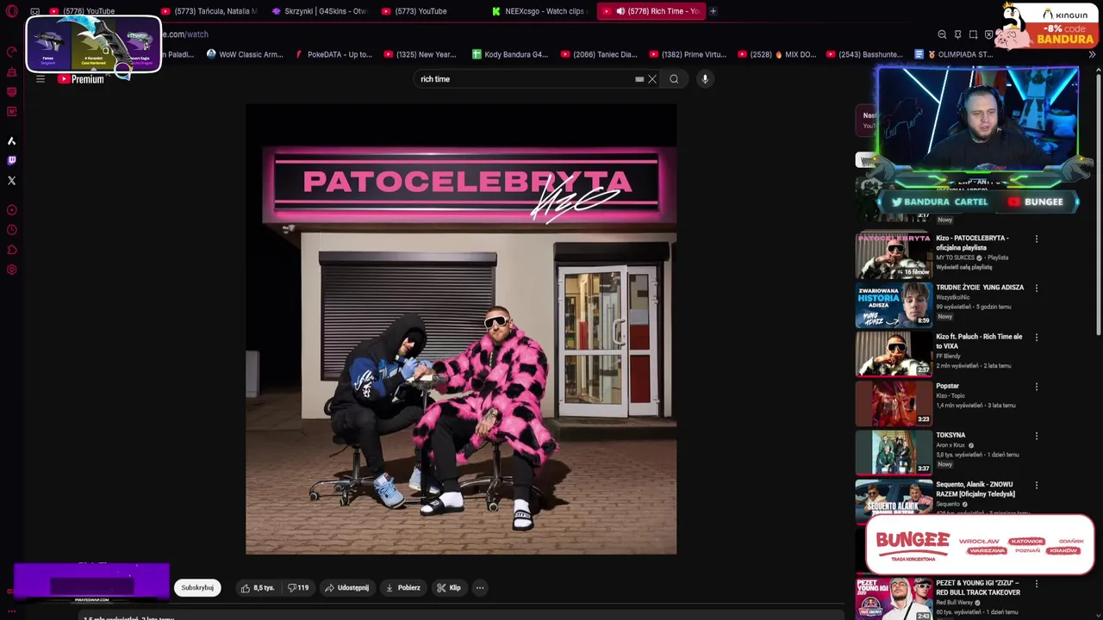
Task: Open (1382) Prime Virtu... bookmark
Action: [687, 54]
